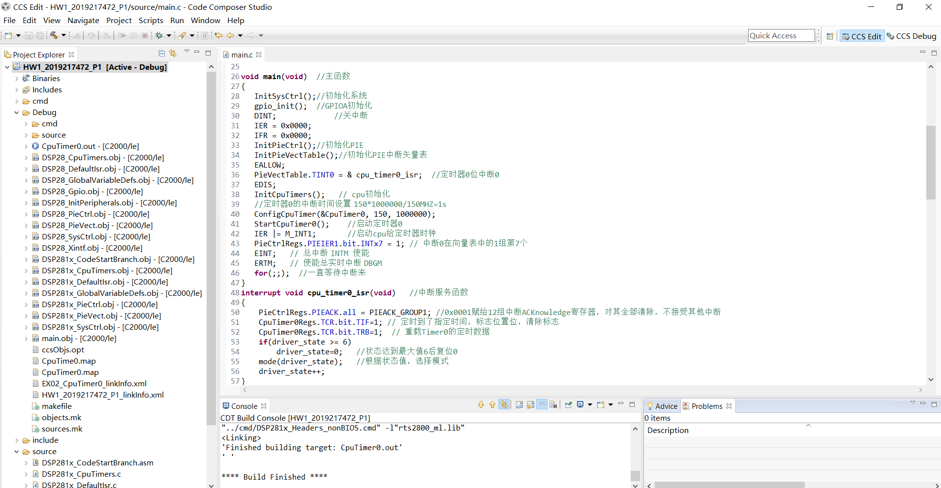Click the Problems view horizontal scrollbar
This screenshot has height=488, width=941.
tap(729, 485)
